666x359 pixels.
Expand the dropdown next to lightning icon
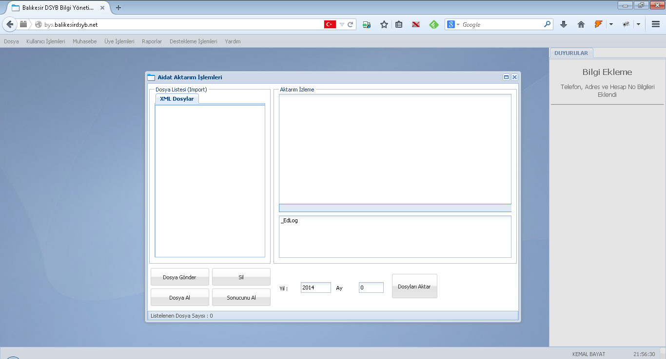coord(611,24)
